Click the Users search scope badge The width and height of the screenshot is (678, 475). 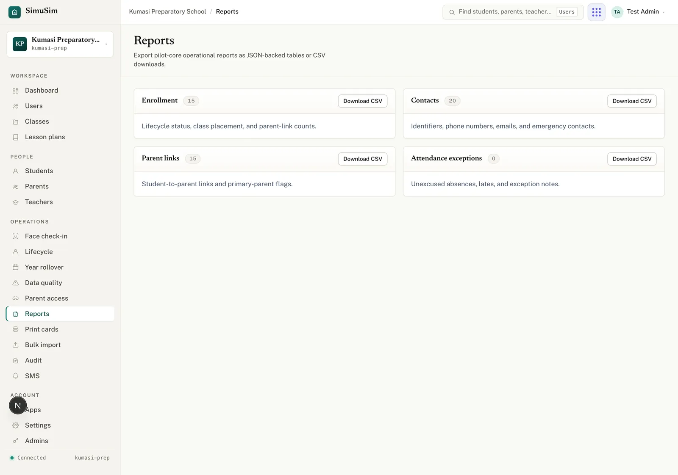567,12
